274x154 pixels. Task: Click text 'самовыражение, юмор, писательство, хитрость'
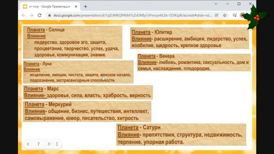coord(82,118)
